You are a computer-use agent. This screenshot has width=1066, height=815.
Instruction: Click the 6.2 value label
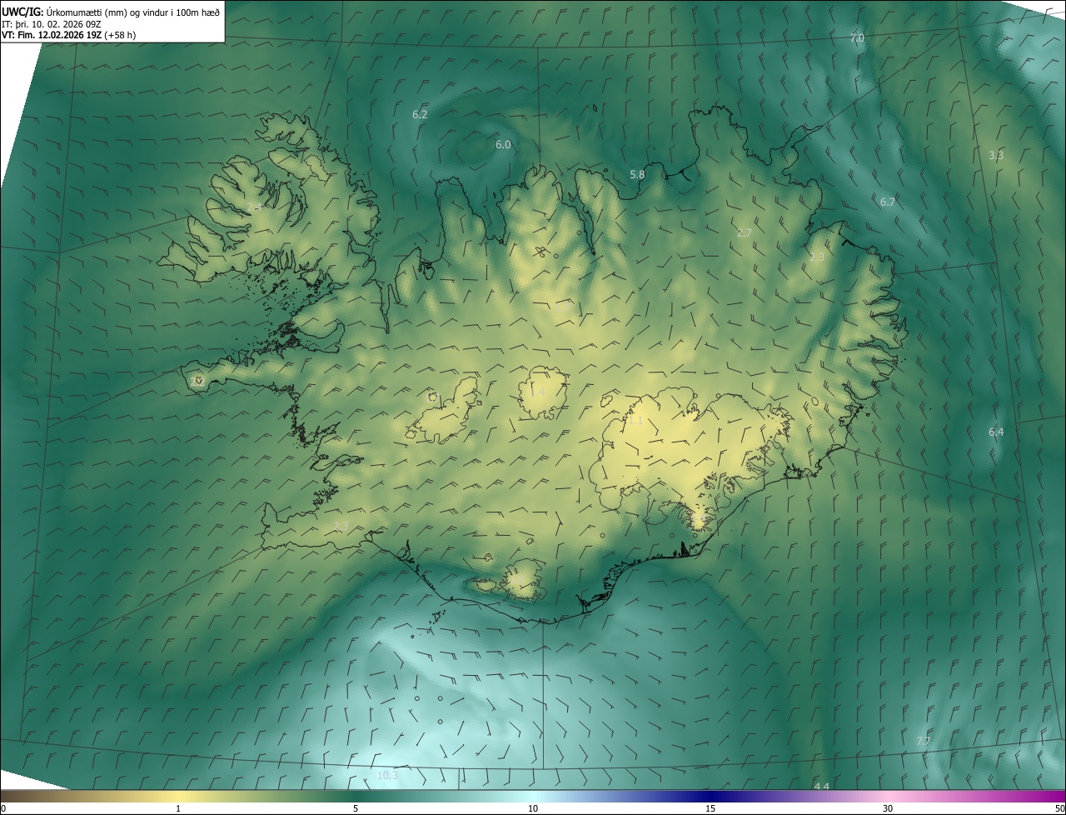[x=420, y=114]
